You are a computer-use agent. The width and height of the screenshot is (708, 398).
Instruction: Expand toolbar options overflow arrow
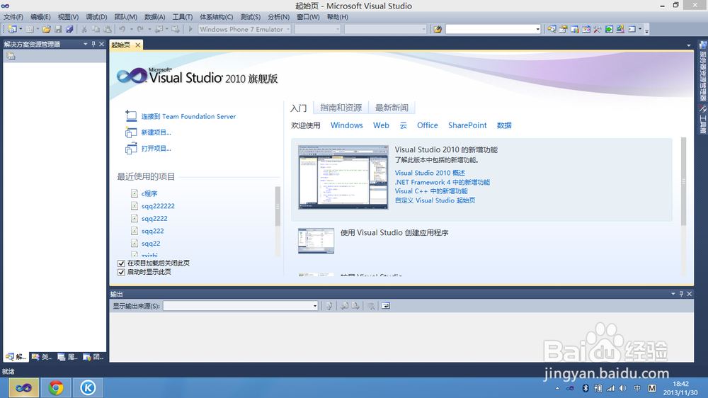646,30
